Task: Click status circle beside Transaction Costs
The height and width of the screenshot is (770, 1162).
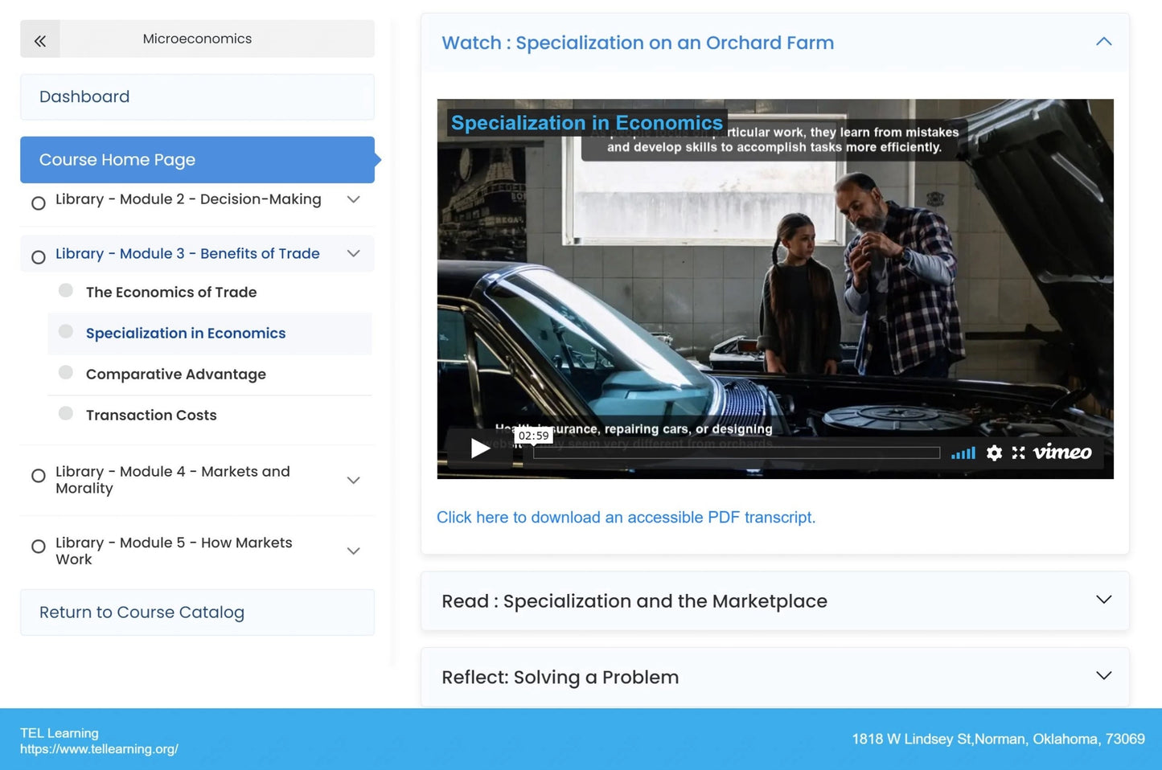Action: pyautogui.click(x=66, y=414)
